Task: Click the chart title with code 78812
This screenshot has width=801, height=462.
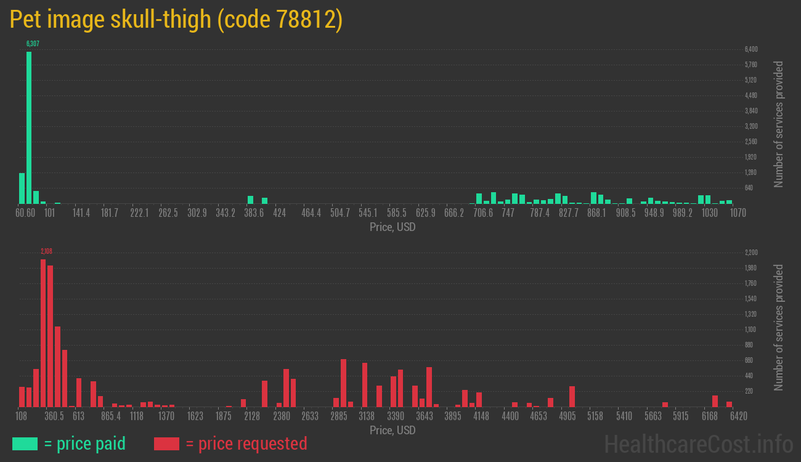Action: [176, 20]
